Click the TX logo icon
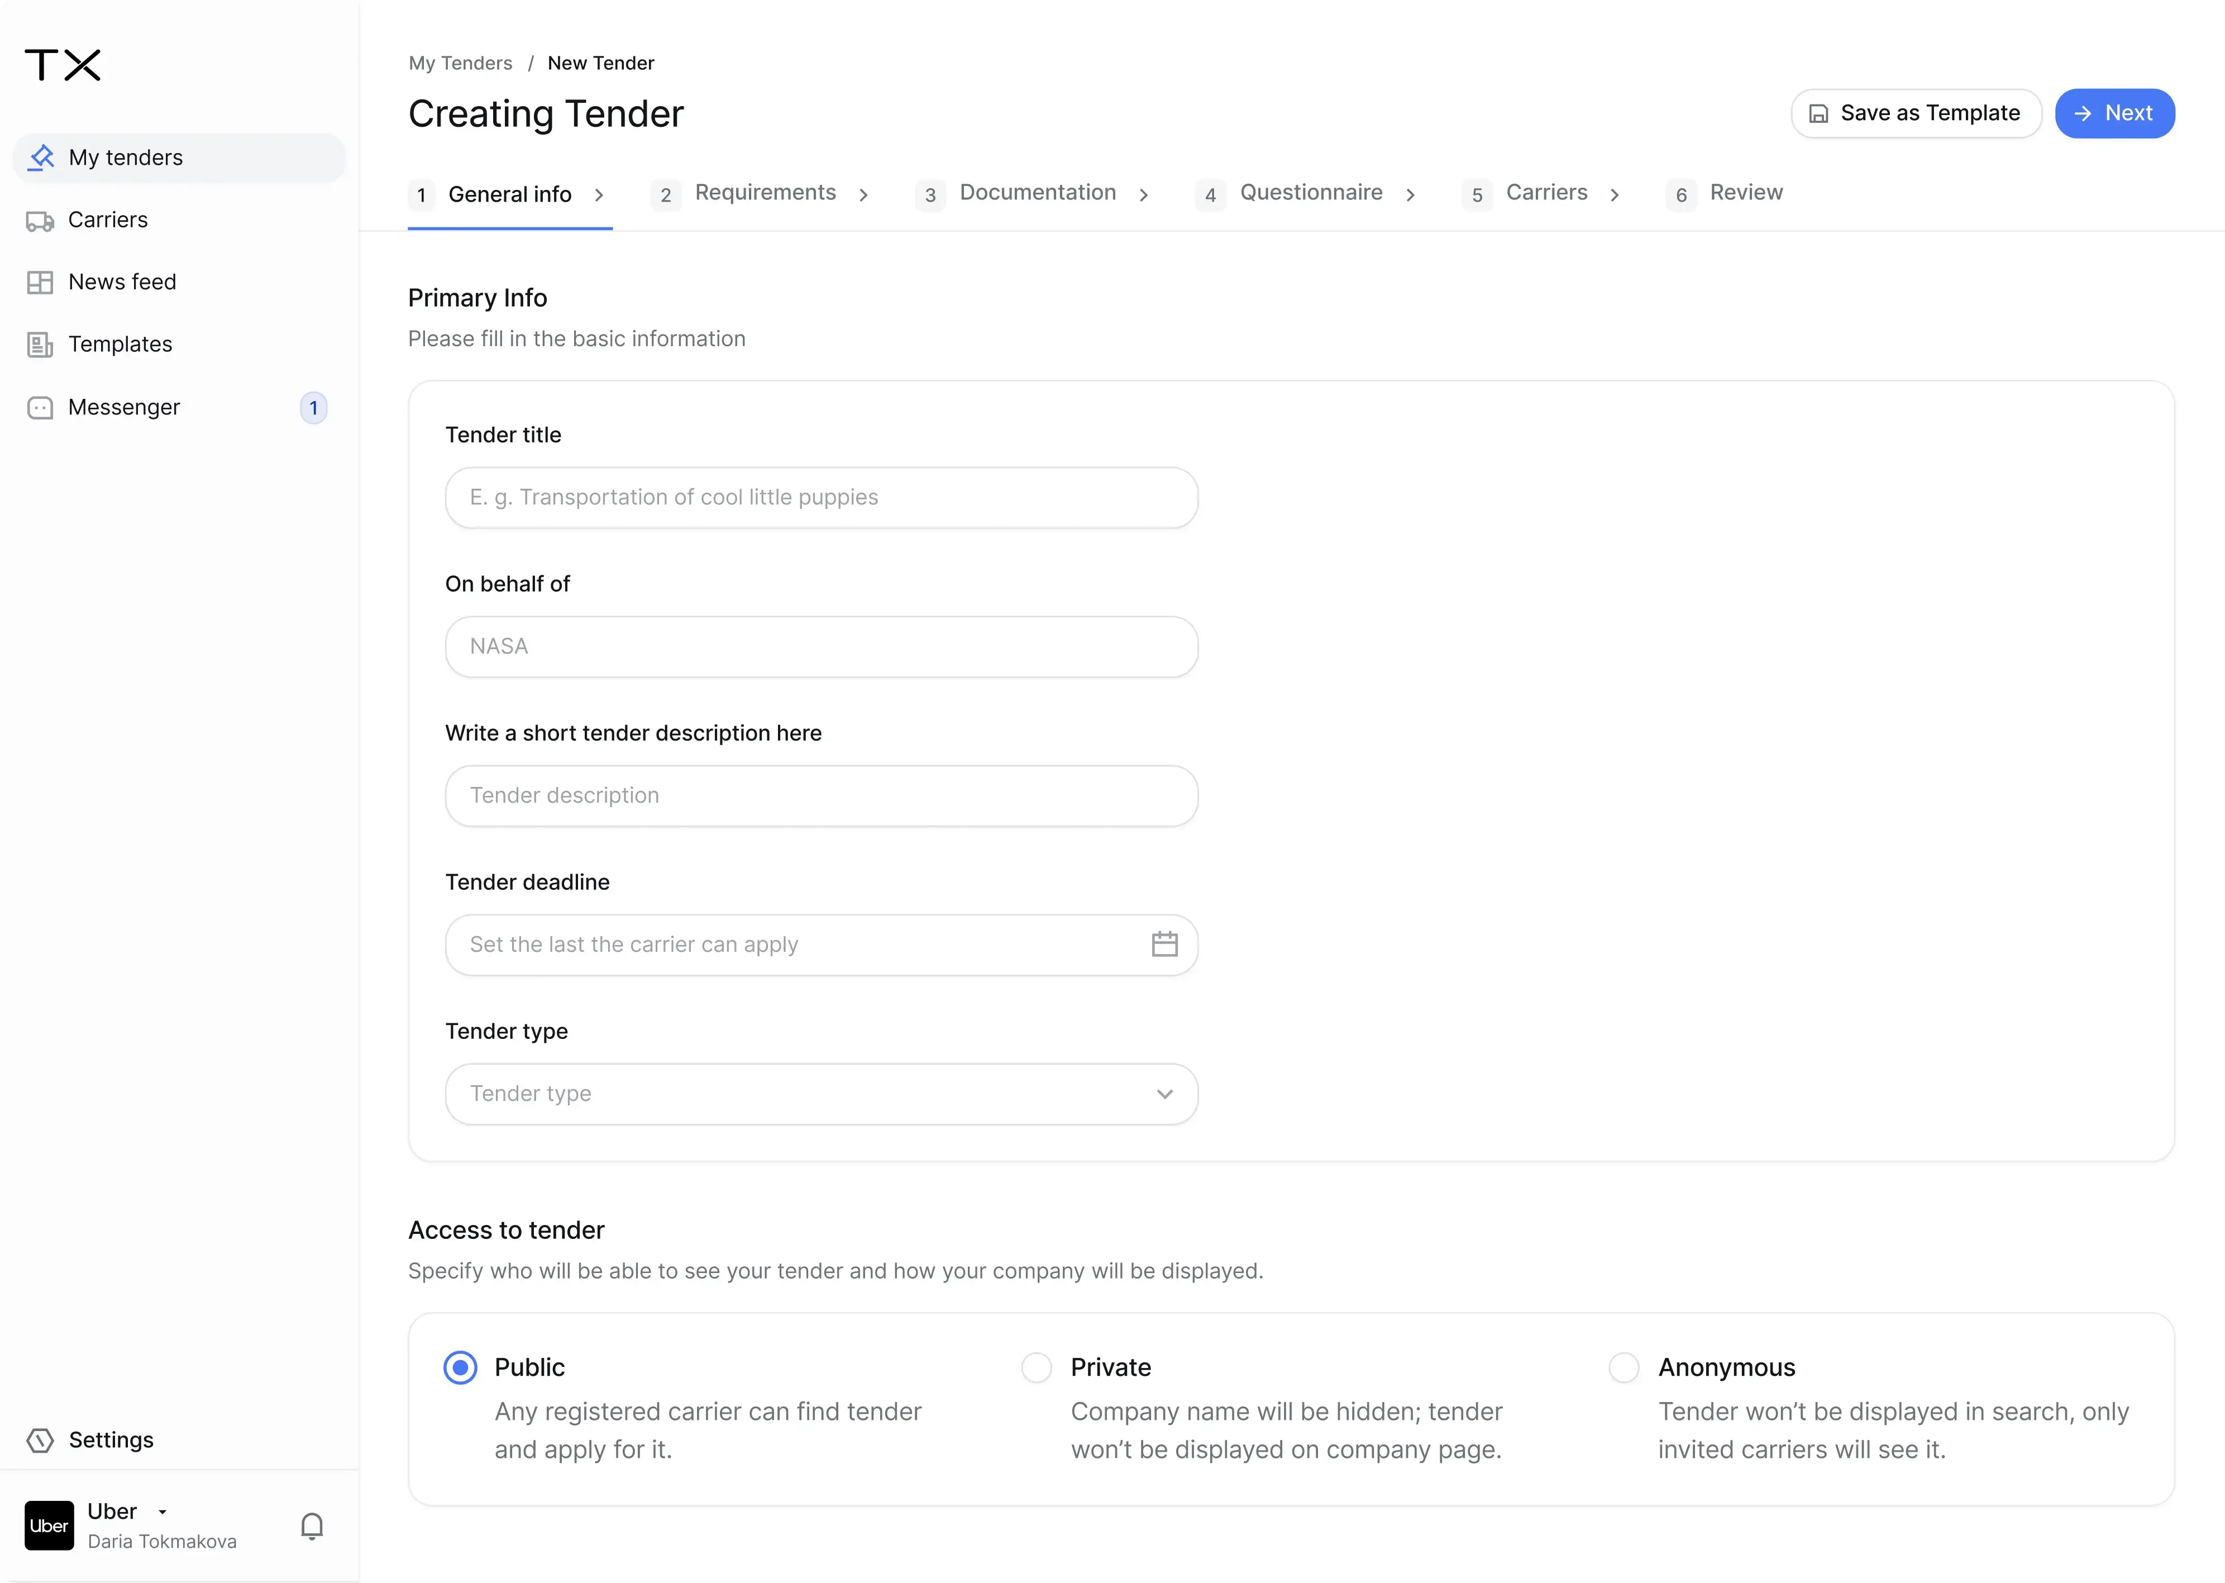2225x1583 pixels. (63, 65)
